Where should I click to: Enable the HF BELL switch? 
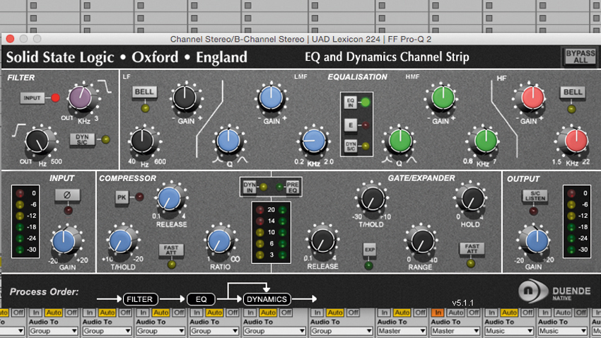pyautogui.click(x=573, y=93)
